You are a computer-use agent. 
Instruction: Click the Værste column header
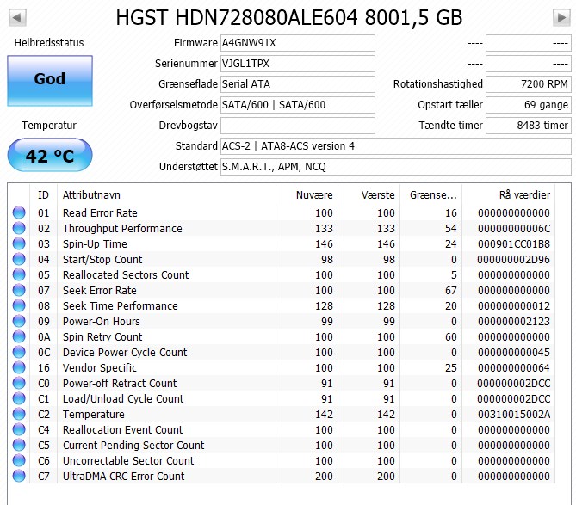(x=369, y=195)
